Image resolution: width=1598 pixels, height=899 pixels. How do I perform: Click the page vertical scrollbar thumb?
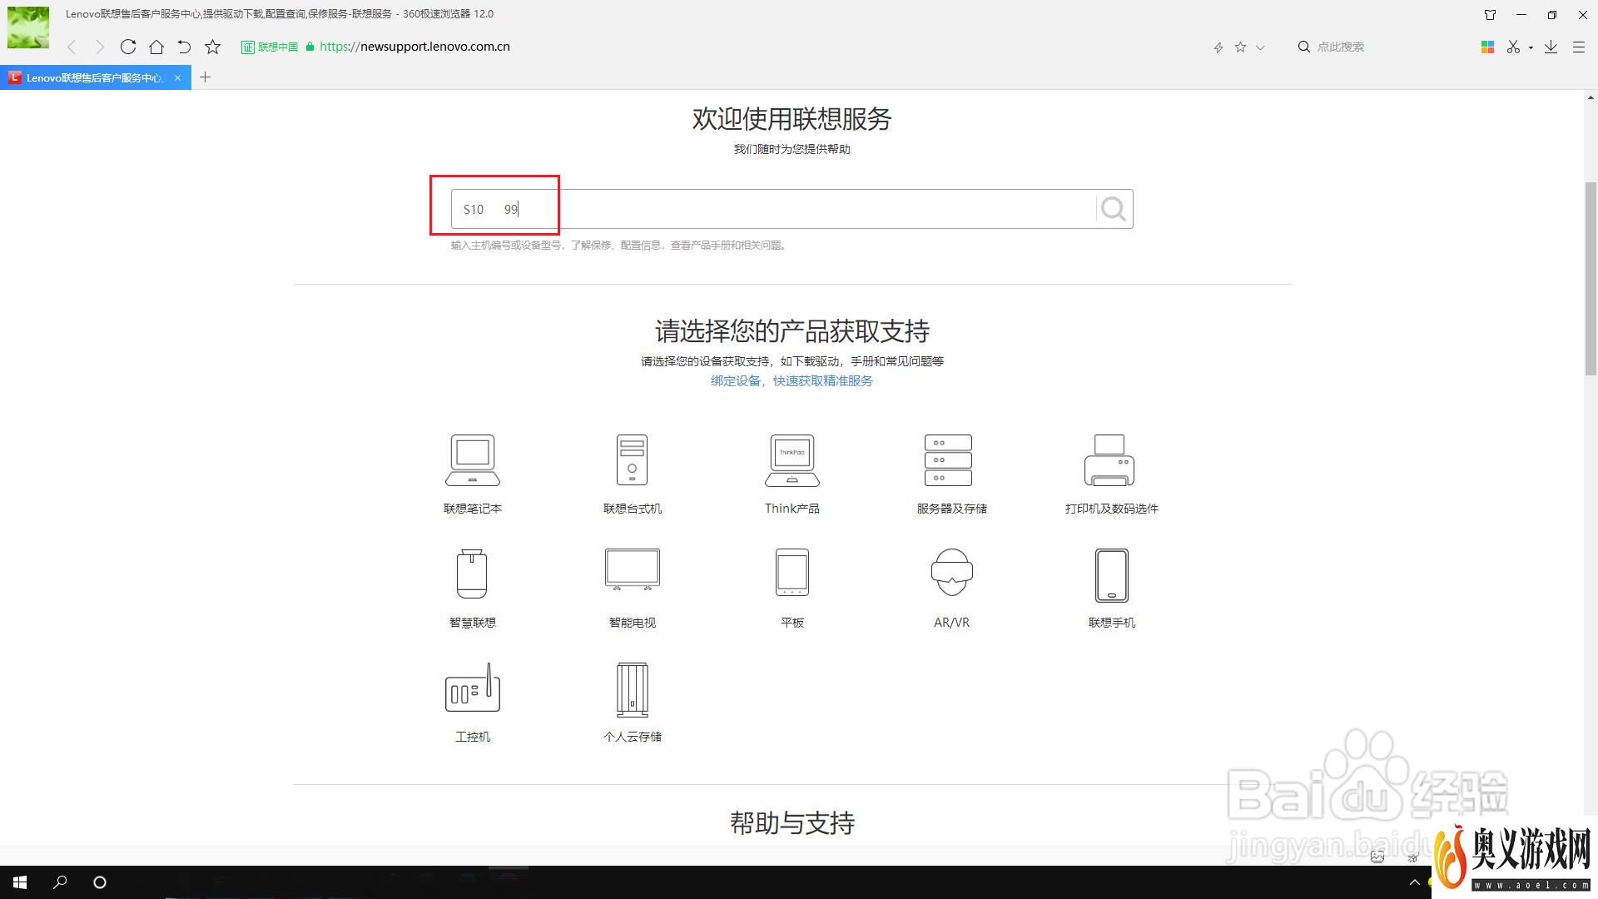[1591, 278]
